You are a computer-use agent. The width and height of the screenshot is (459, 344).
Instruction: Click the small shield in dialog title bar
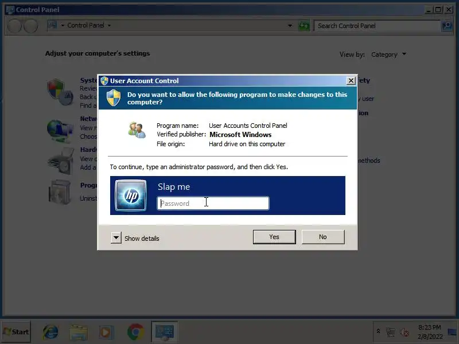click(104, 81)
